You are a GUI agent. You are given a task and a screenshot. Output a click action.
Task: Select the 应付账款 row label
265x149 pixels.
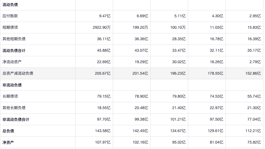pyautogui.click(x=10, y=16)
